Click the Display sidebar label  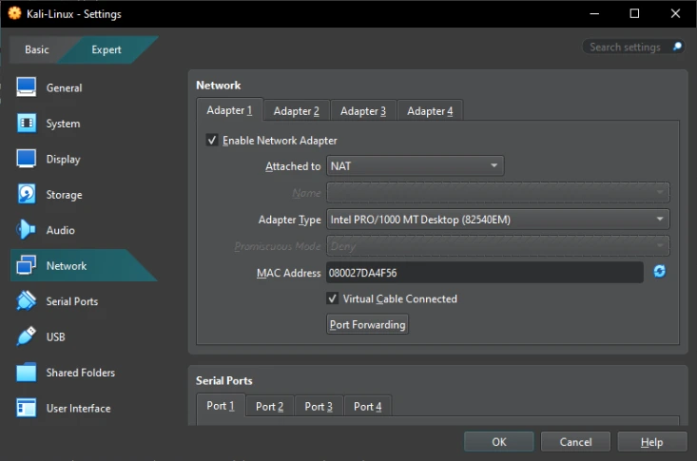tap(63, 159)
